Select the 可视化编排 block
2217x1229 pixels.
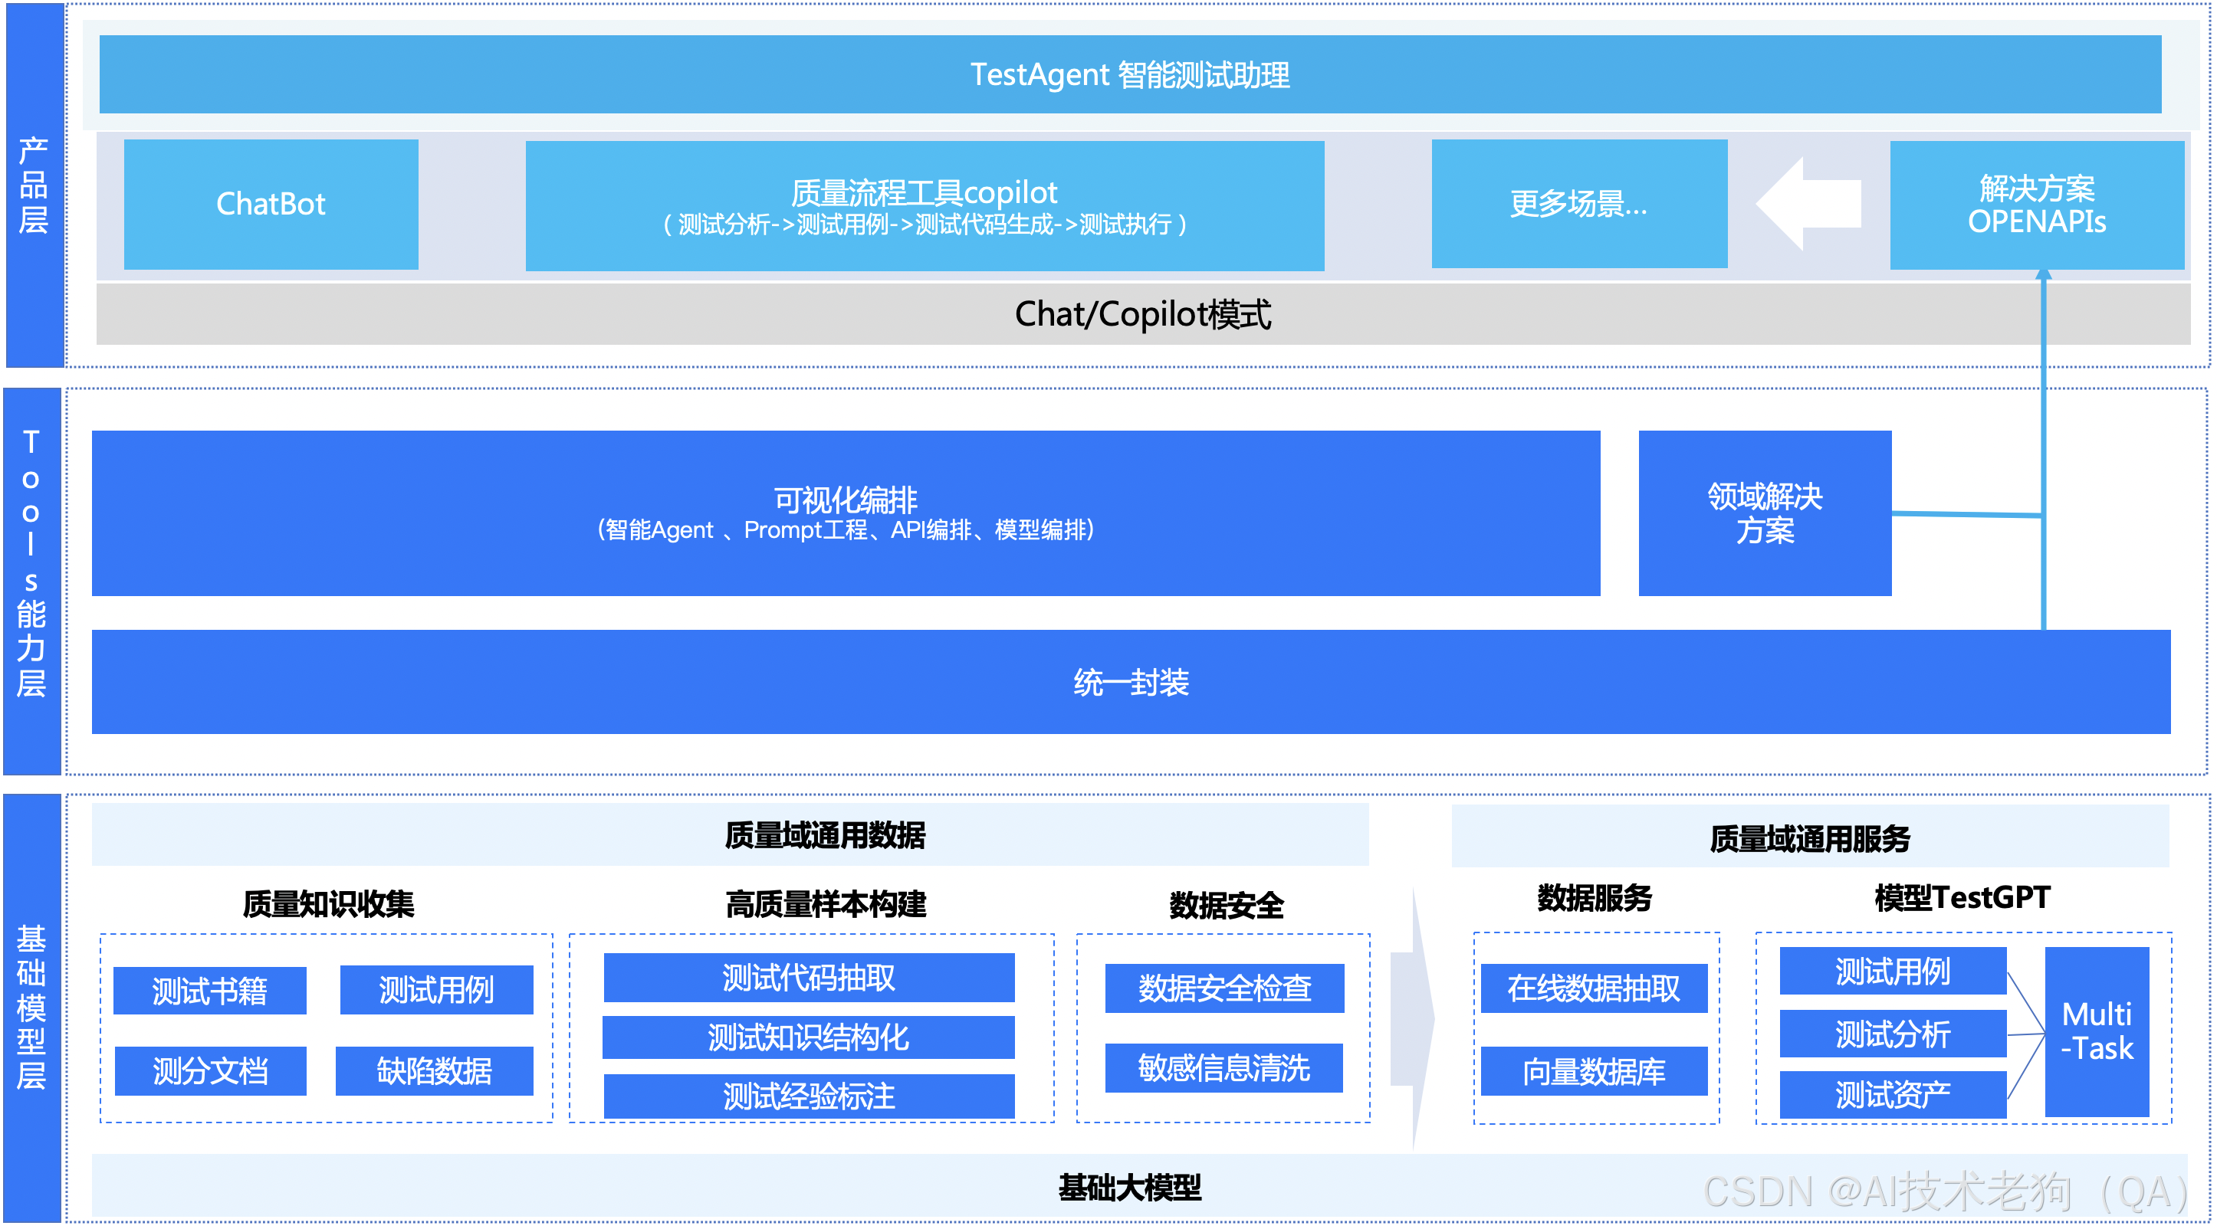(845, 513)
